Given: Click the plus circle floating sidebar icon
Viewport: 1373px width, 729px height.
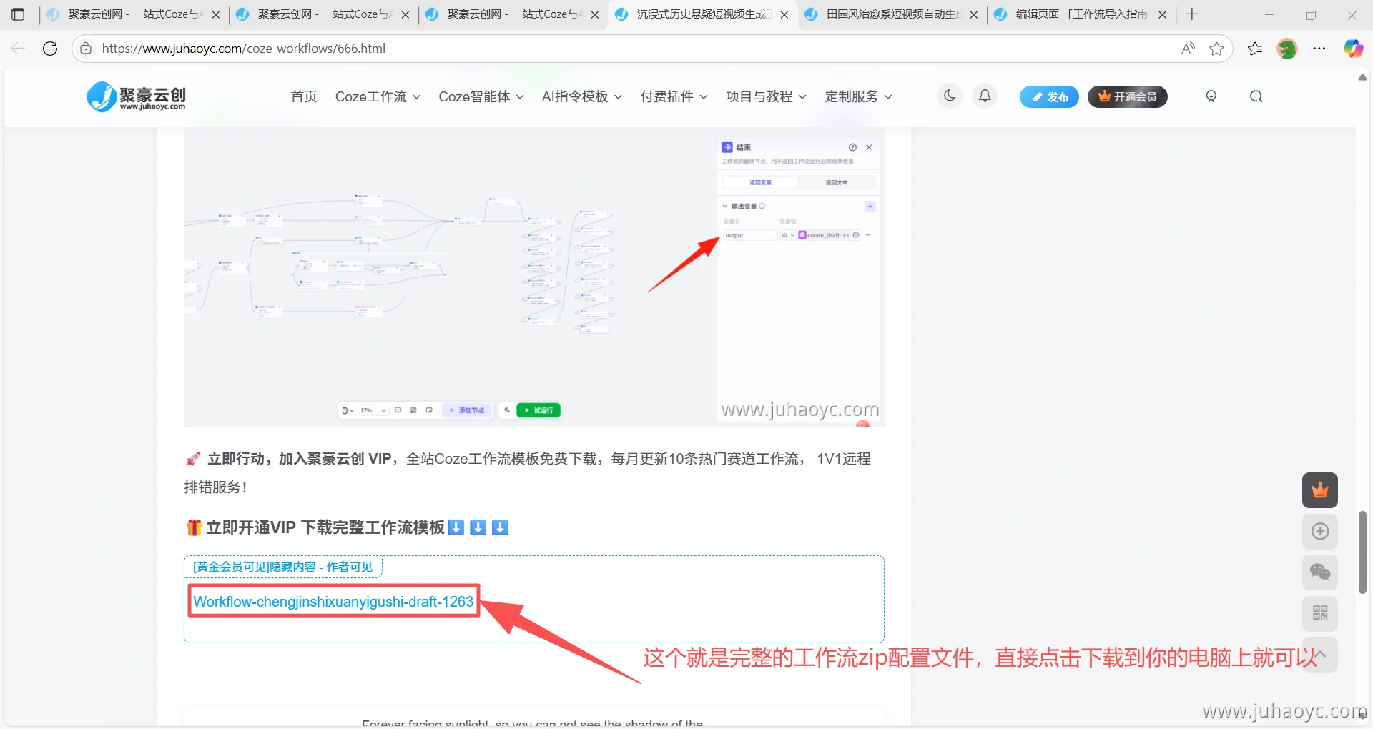Looking at the screenshot, I should click(1319, 531).
